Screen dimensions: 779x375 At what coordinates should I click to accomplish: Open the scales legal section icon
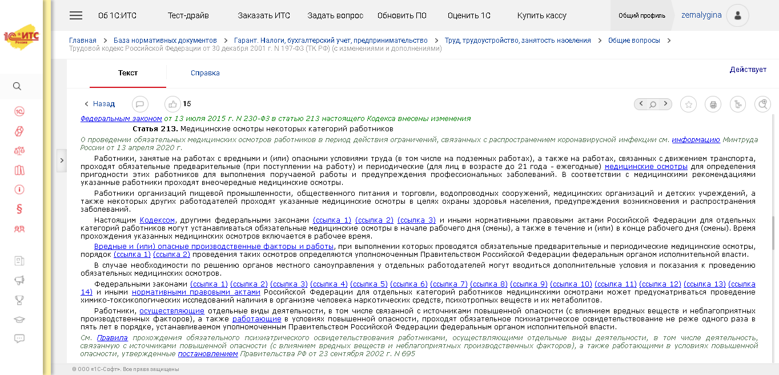19,151
